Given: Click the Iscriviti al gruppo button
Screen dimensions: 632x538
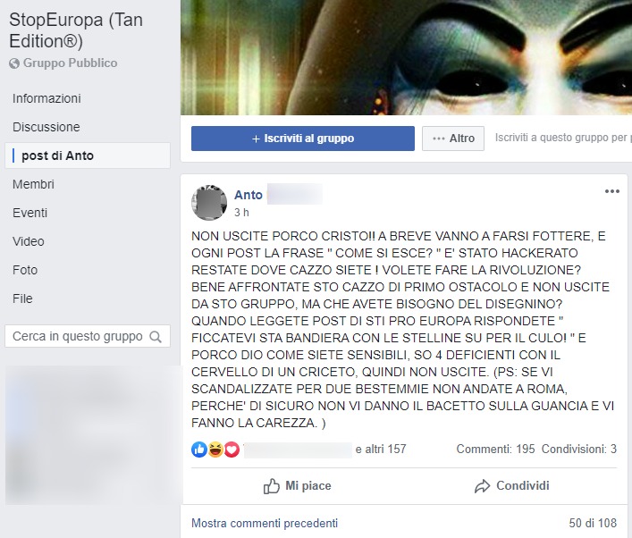Looking at the screenshot, I should coord(303,139).
